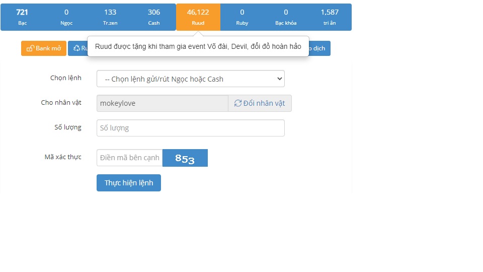Screen dimensions: 483x272
Task: Select the tri ân balance tab
Action: tap(330, 17)
